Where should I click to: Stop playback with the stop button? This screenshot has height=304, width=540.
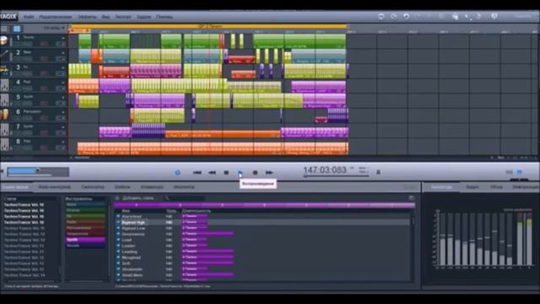[x=226, y=172]
